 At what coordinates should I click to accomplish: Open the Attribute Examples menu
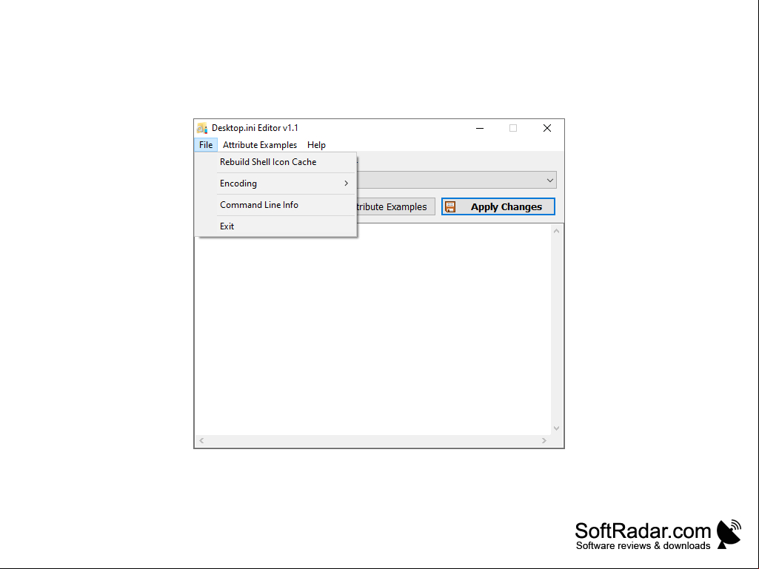pyautogui.click(x=260, y=145)
